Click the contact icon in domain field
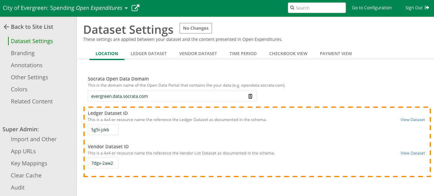This screenshot has height=196, width=434. click(250, 96)
